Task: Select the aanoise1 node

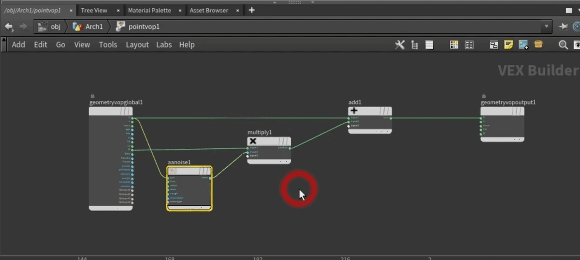Action: click(x=189, y=188)
